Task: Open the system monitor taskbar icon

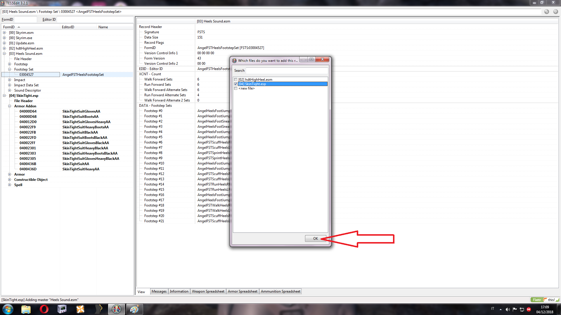Action: [62, 309]
